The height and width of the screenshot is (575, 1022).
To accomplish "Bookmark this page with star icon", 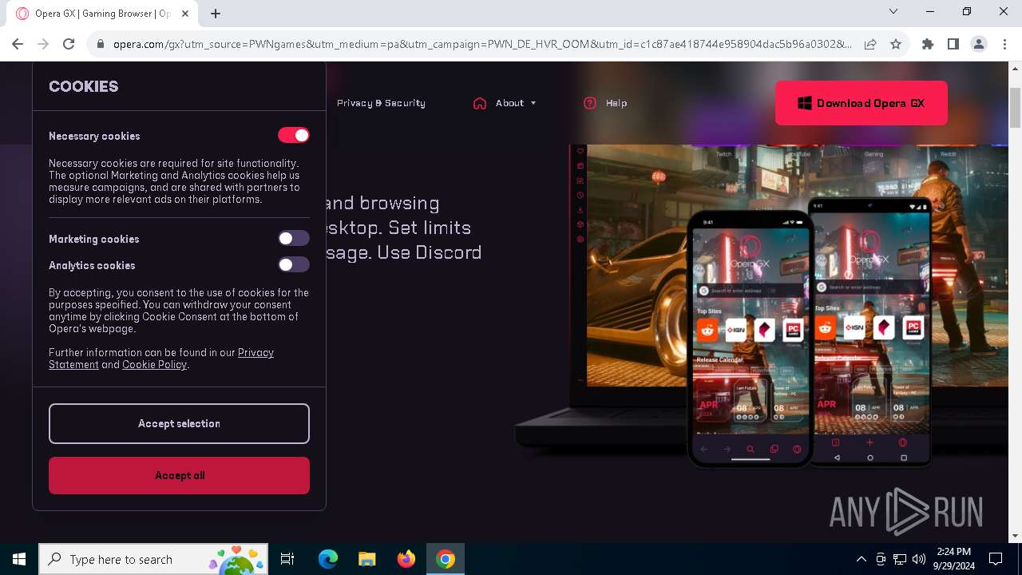I will click(x=896, y=45).
